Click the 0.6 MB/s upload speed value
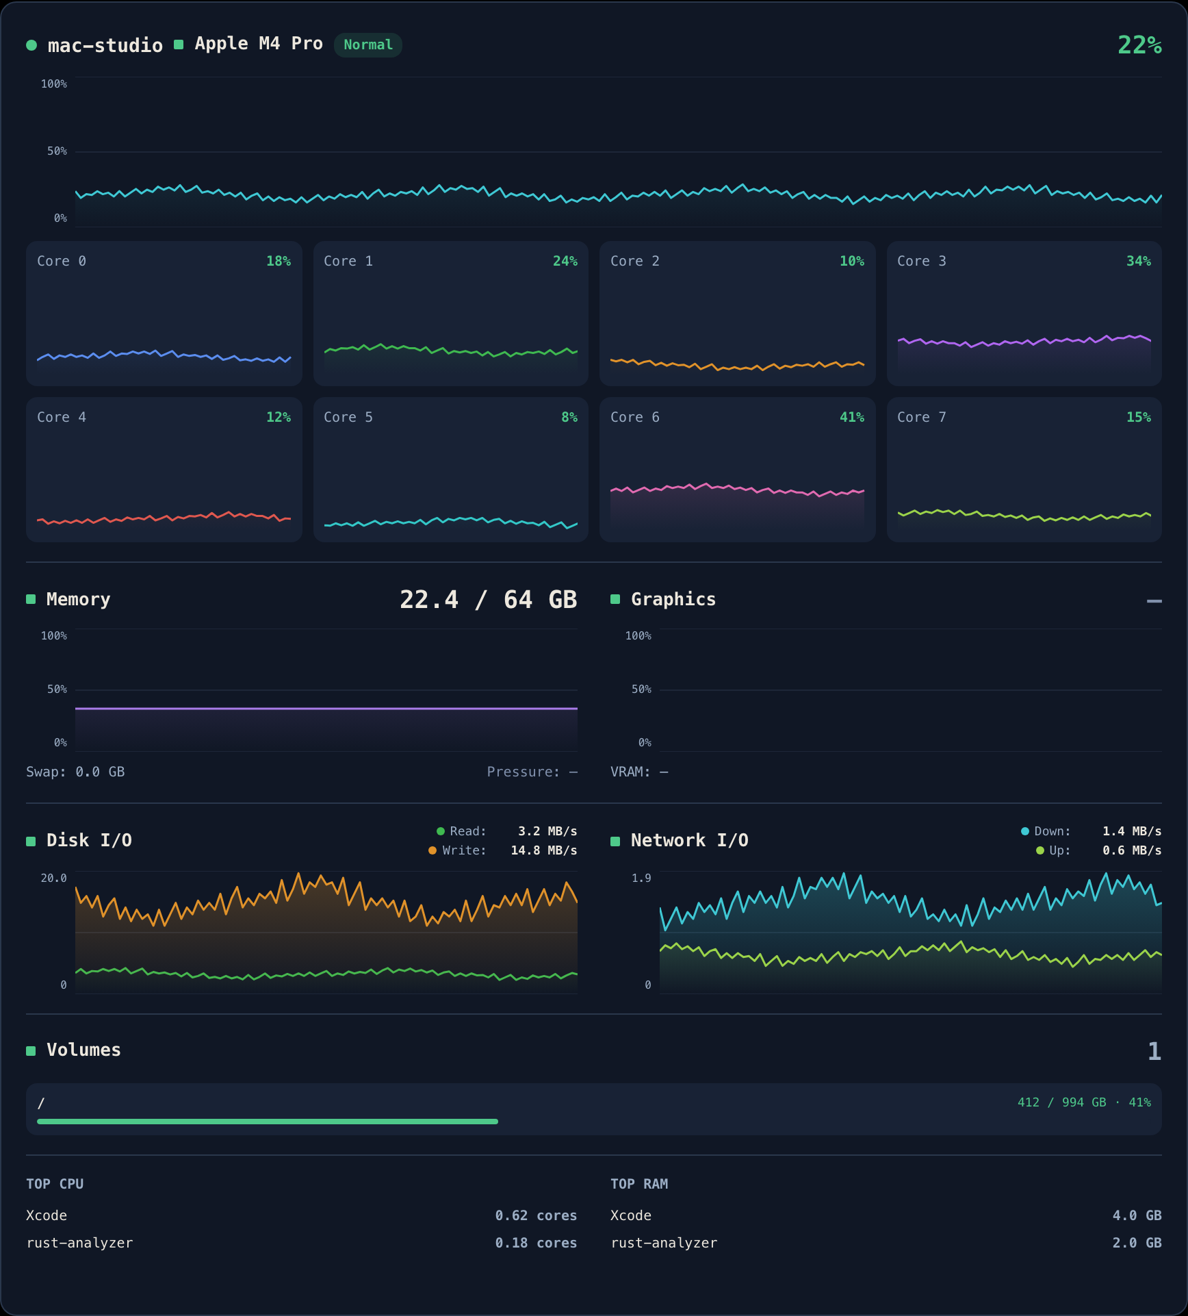The width and height of the screenshot is (1188, 1316). click(1132, 850)
